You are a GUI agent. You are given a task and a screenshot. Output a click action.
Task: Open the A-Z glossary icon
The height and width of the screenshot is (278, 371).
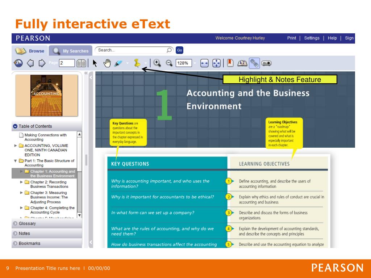(x=242, y=63)
